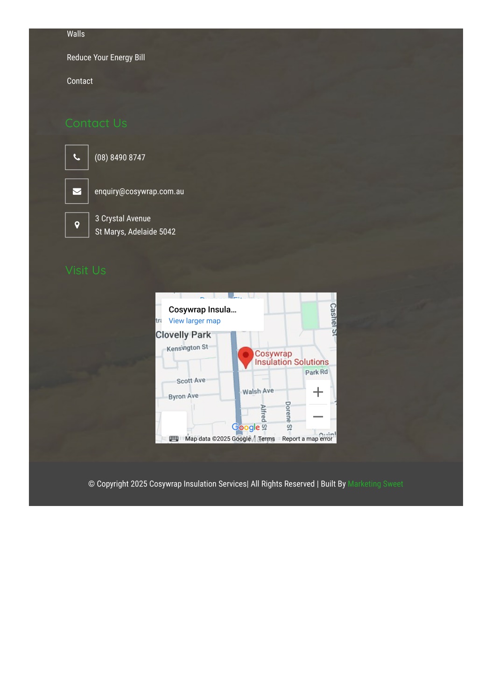Click Clovelly Park label on map
Screen dimensions: 478x677
(183, 335)
